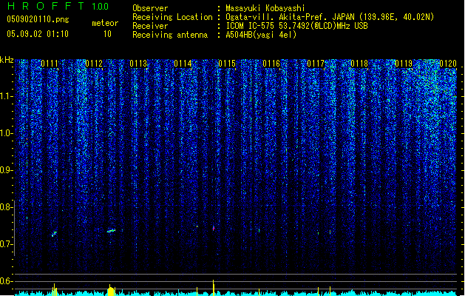The height and width of the screenshot is (296, 465).
Task: Click the long meteor echo streak after 0112
Action: point(111,230)
